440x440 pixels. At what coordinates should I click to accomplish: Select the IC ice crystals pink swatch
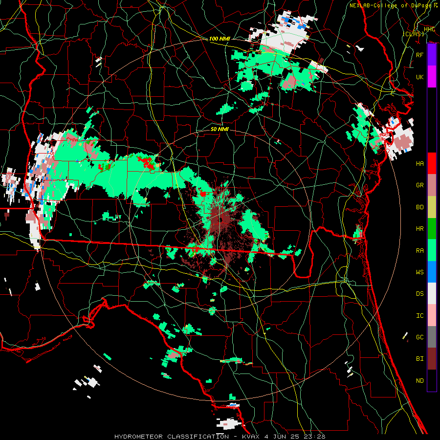click(432, 315)
